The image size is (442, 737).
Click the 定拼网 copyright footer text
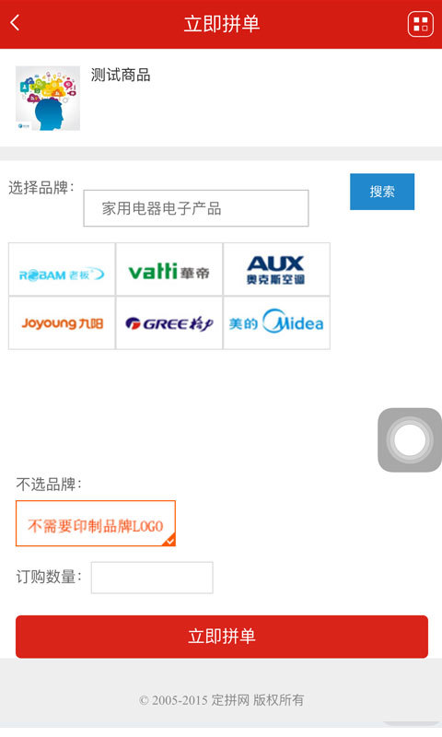221,700
